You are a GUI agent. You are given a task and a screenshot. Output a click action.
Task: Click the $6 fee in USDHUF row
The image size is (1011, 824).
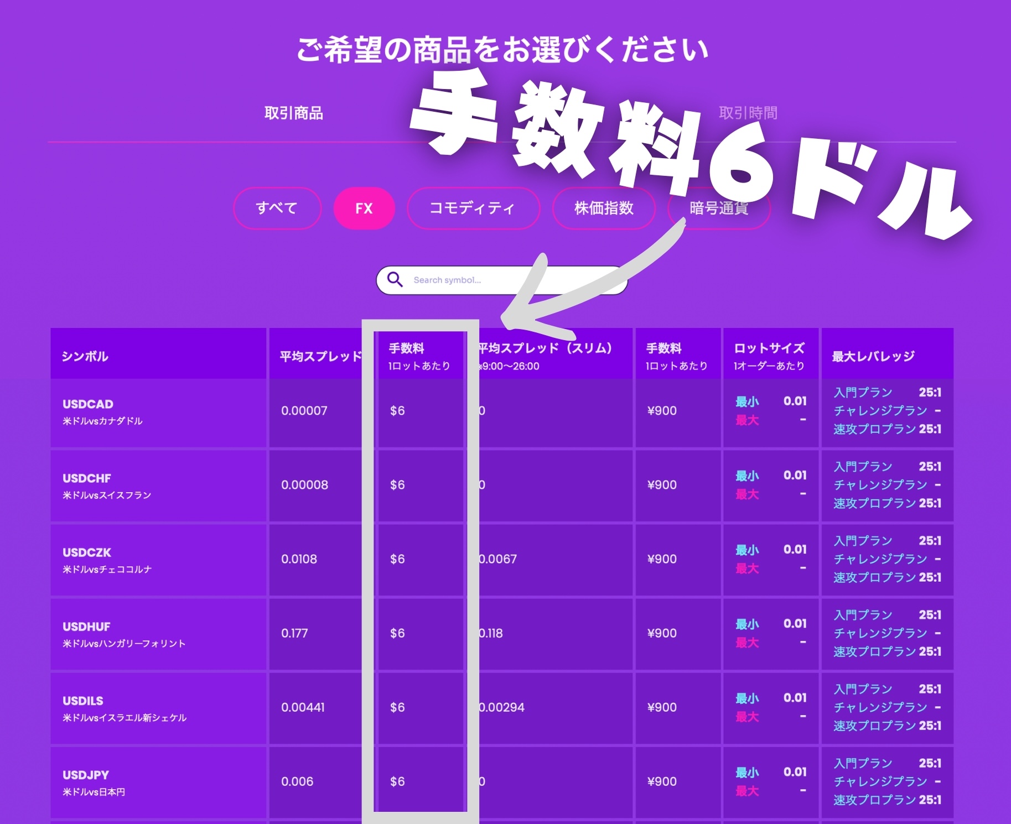397,633
